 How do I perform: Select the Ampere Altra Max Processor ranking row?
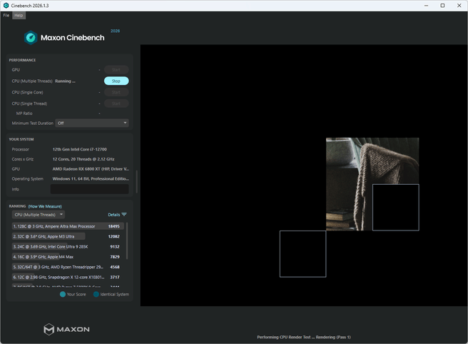(68, 226)
